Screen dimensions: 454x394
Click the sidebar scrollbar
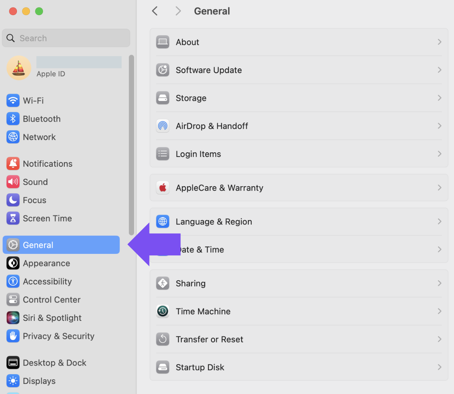132,145
